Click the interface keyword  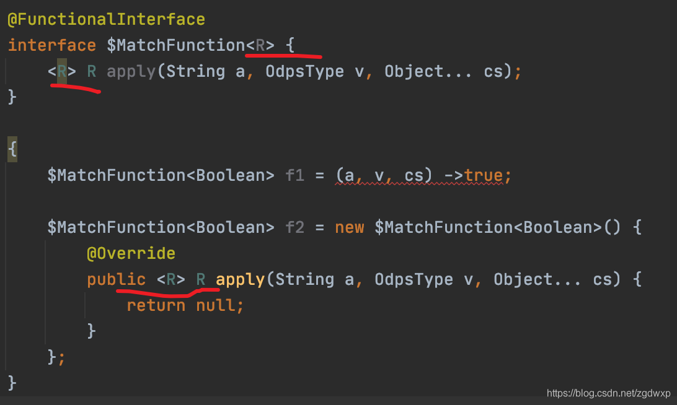point(52,45)
